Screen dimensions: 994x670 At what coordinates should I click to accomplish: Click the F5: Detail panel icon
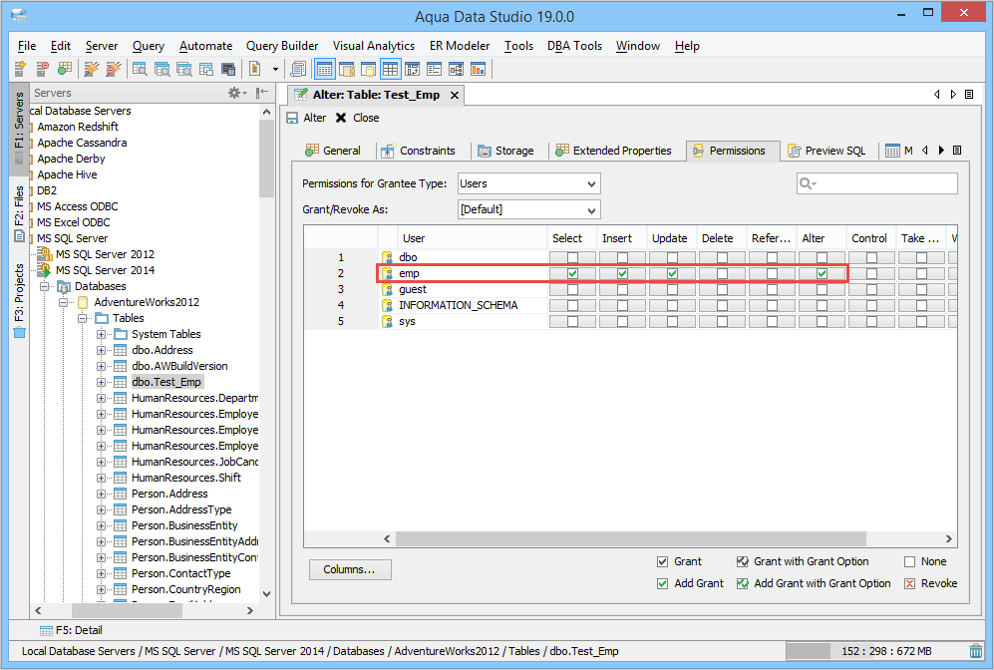tap(46, 631)
